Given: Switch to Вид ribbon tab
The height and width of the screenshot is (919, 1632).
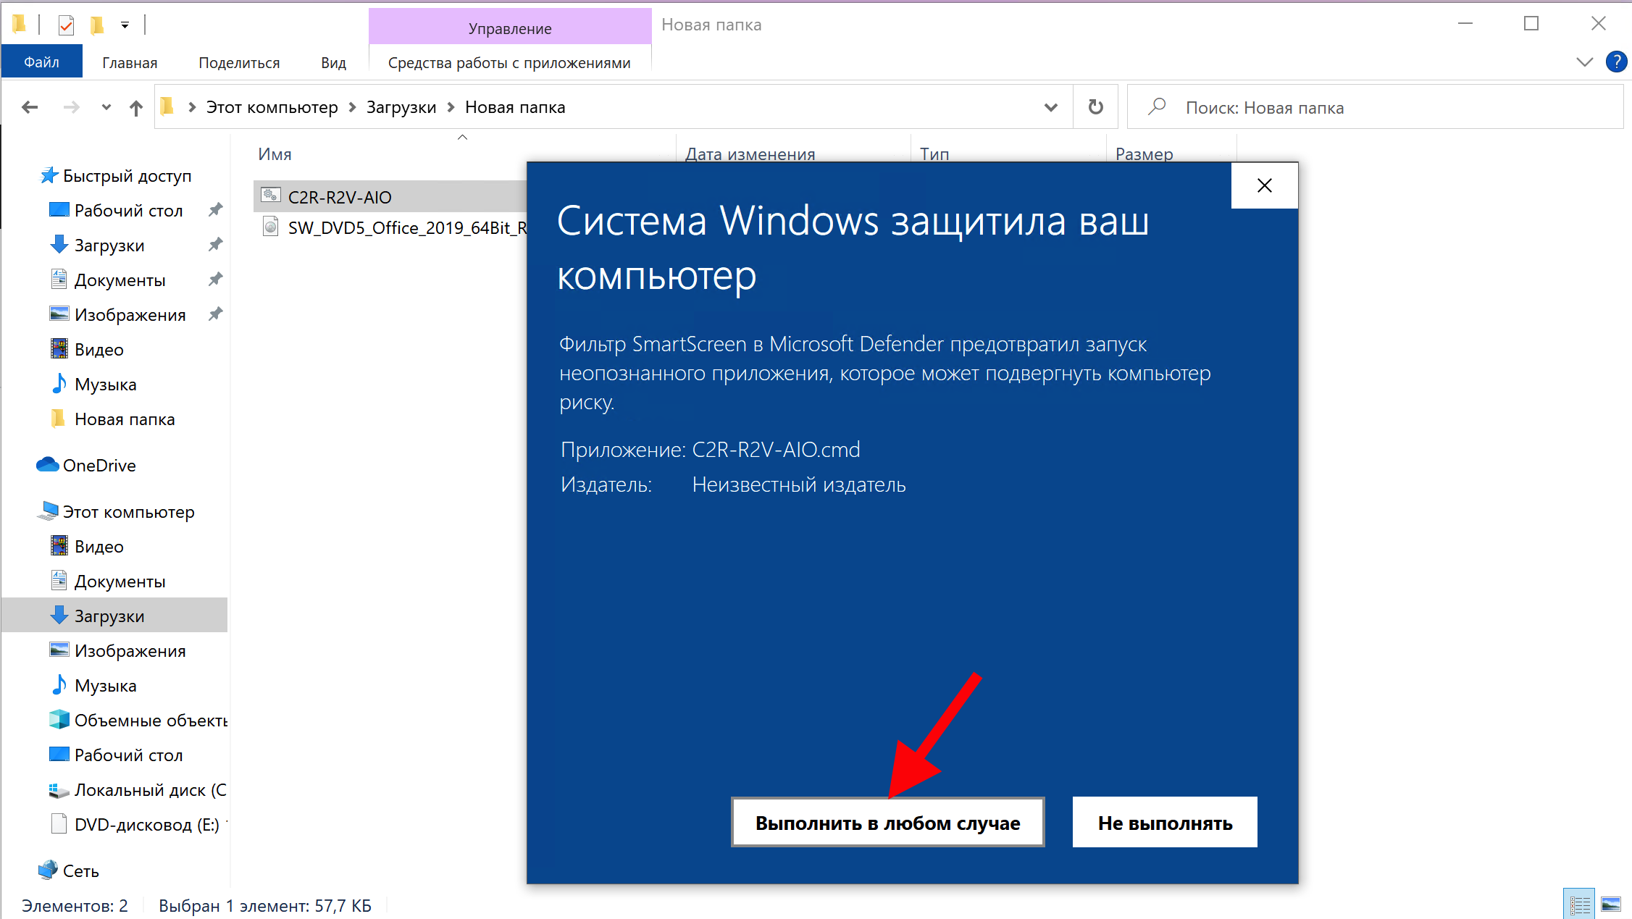Looking at the screenshot, I should (x=334, y=63).
